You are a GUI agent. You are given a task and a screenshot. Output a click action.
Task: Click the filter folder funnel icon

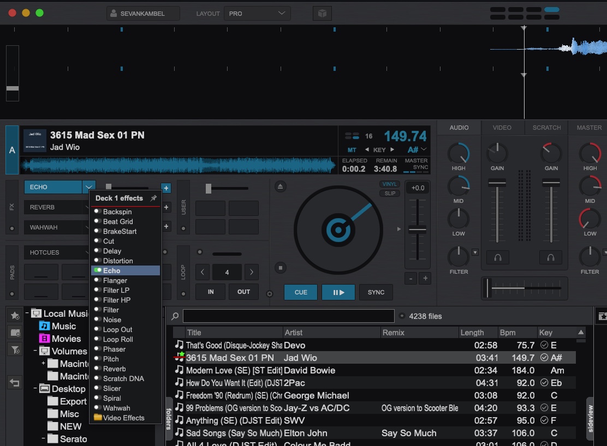(x=15, y=350)
